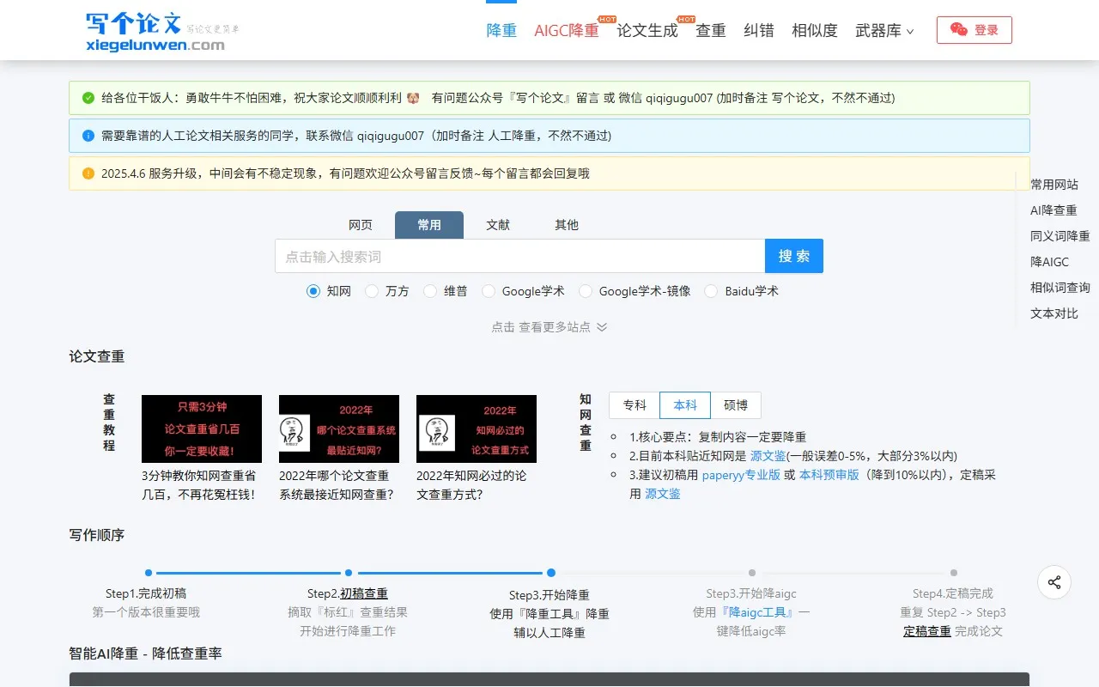
Task: Click the Step3 开始降重 progress marker
Action: 550,573
